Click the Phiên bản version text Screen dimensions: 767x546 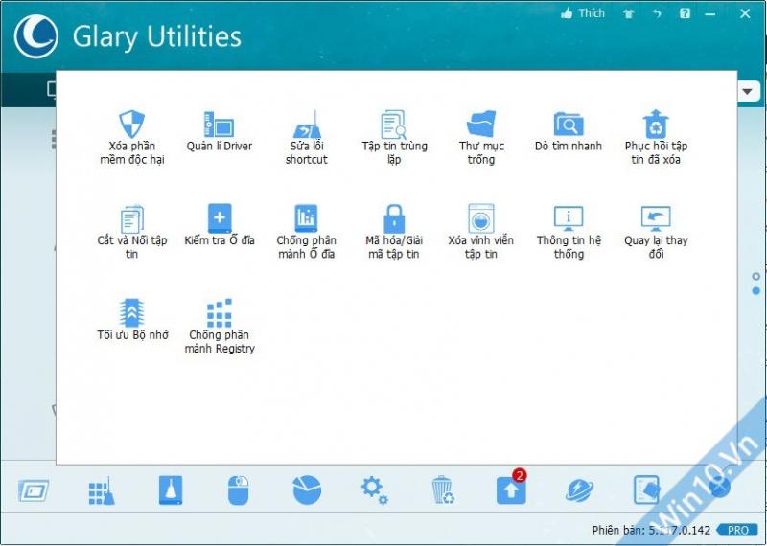click(651, 530)
